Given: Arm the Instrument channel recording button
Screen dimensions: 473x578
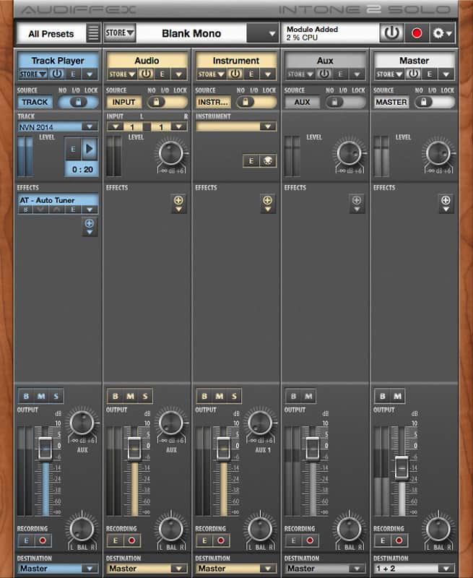Looking at the screenshot, I should tap(222, 540).
